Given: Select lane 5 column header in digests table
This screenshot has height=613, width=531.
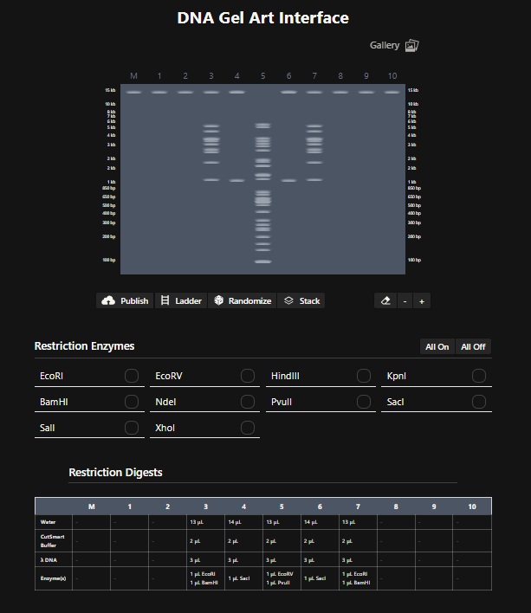Looking at the screenshot, I should tap(282, 507).
